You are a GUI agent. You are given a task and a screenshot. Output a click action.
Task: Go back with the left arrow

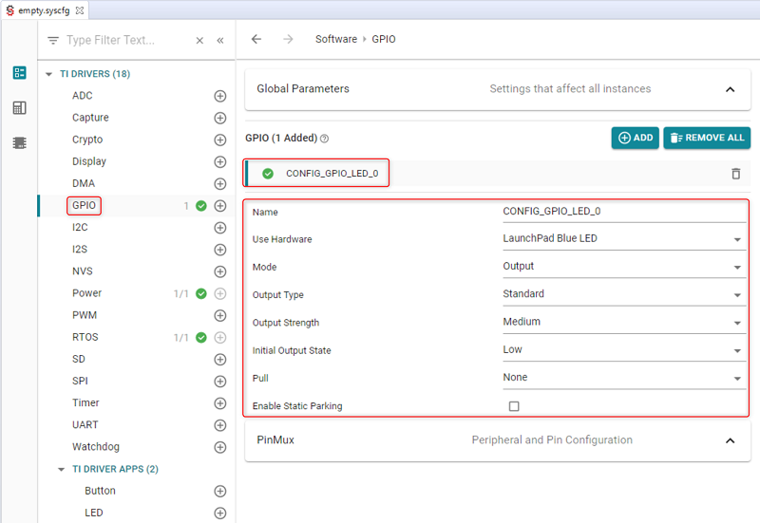click(256, 40)
